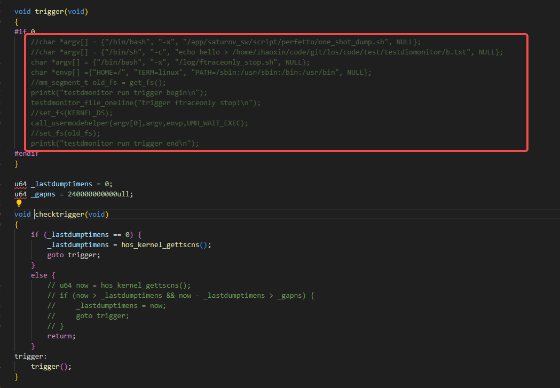Click the uncommented 'goto trigger;' statement
The height and width of the screenshot is (388, 560).
coord(74,255)
